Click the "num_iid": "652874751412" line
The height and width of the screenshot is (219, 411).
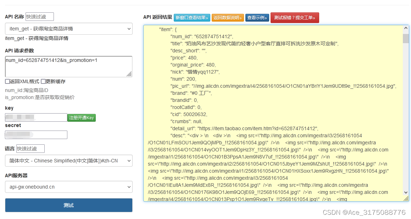tap(202, 36)
